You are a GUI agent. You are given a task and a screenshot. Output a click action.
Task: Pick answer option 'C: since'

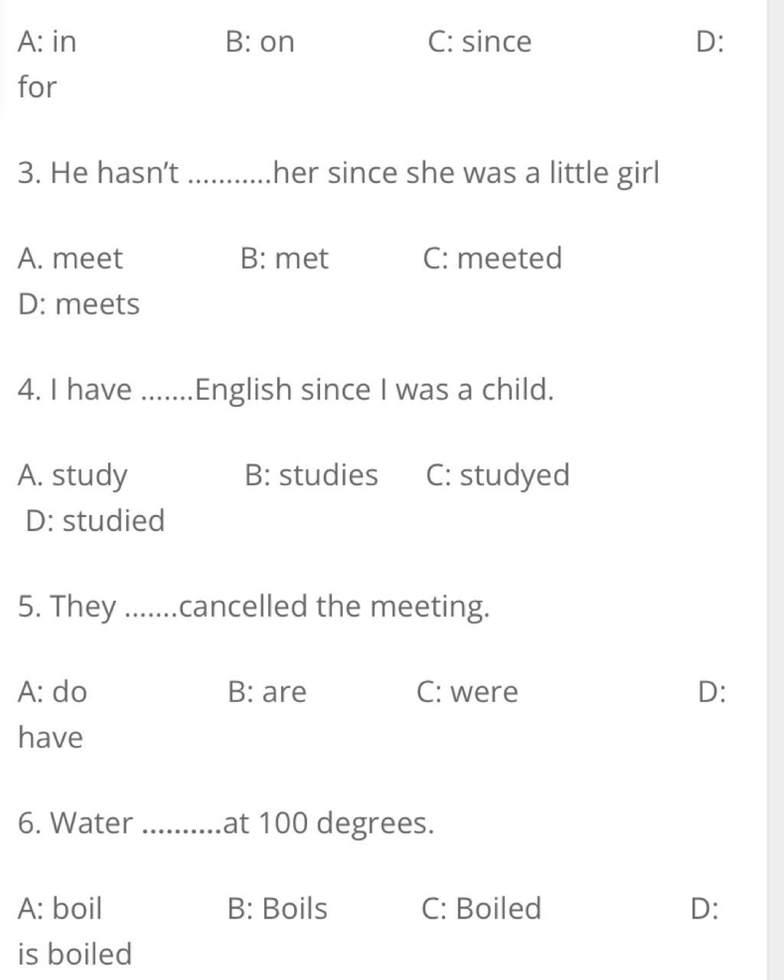479,41
